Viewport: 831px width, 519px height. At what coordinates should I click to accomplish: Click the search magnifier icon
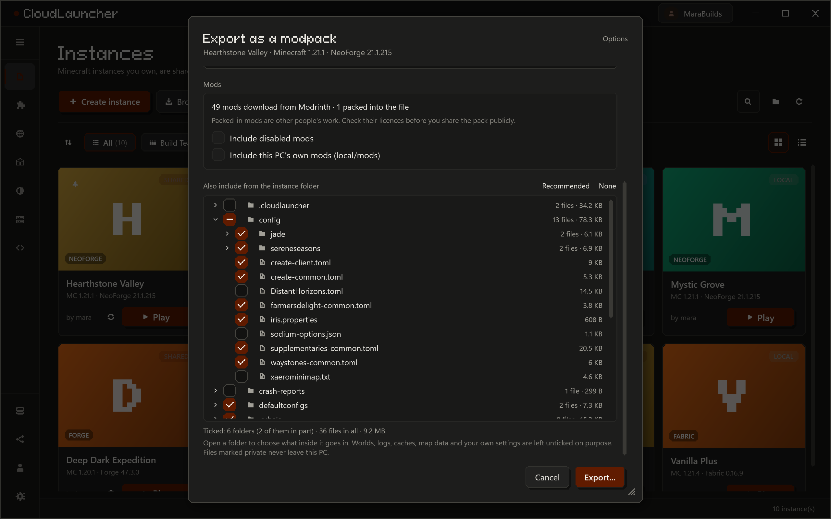pyautogui.click(x=748, y=102)
